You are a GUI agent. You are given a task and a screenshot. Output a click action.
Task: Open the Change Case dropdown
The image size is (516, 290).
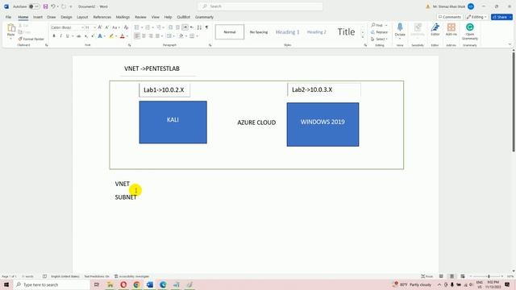(116, 27)
